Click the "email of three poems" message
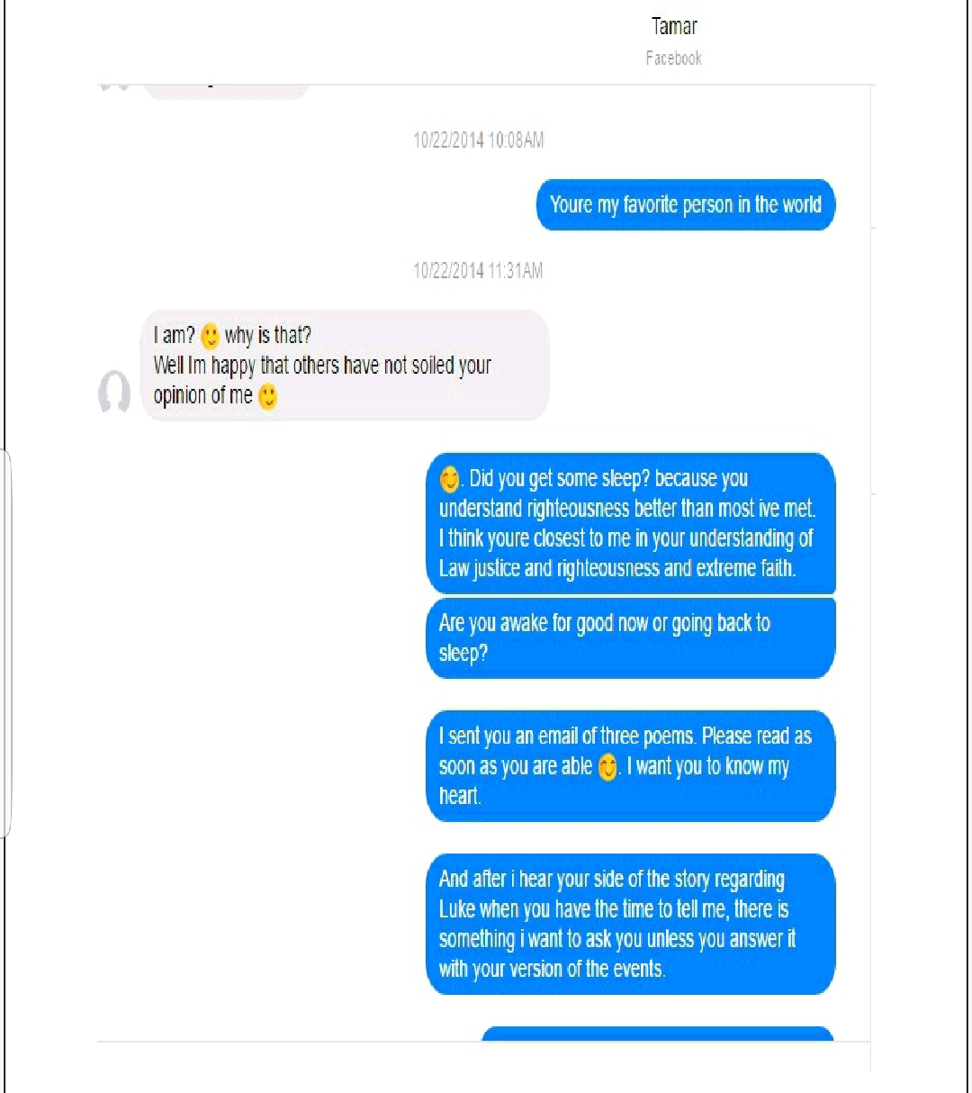Viewport: 972px width, 1093px height. click(631, 766)
